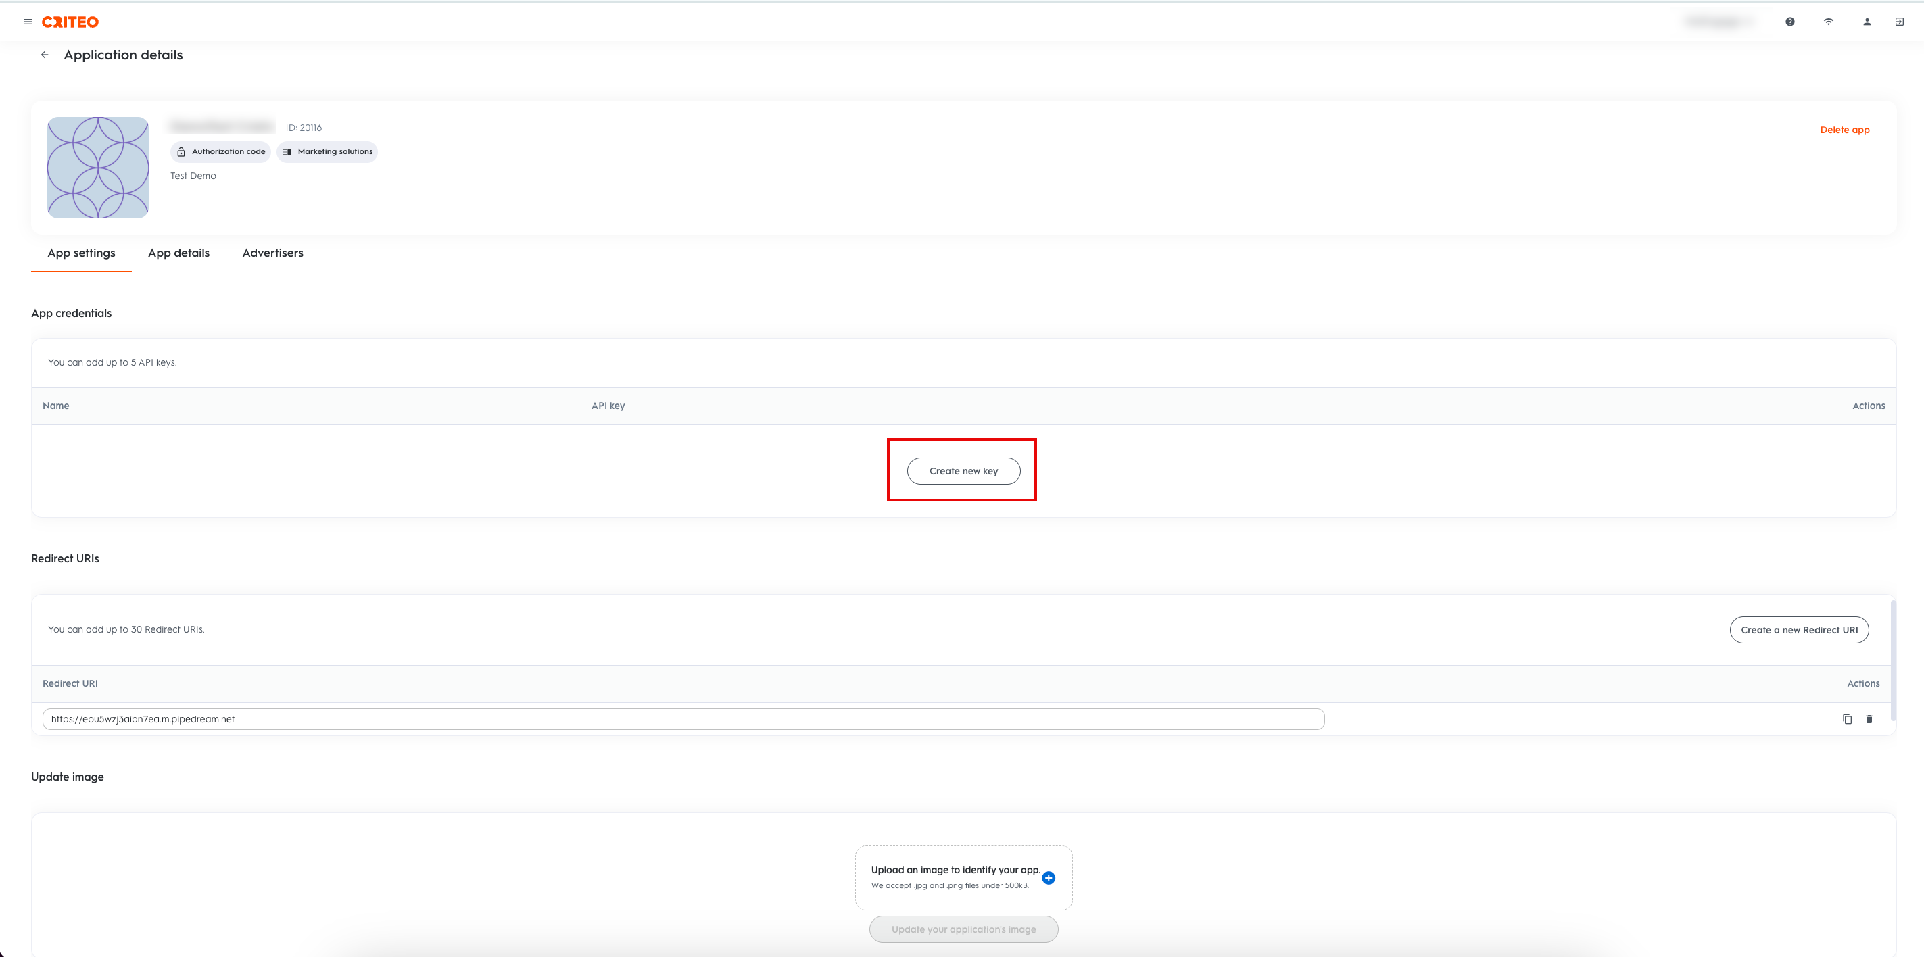Open the Advertisers tab
The image size is (1924, 957).
(x=272, y=253)
